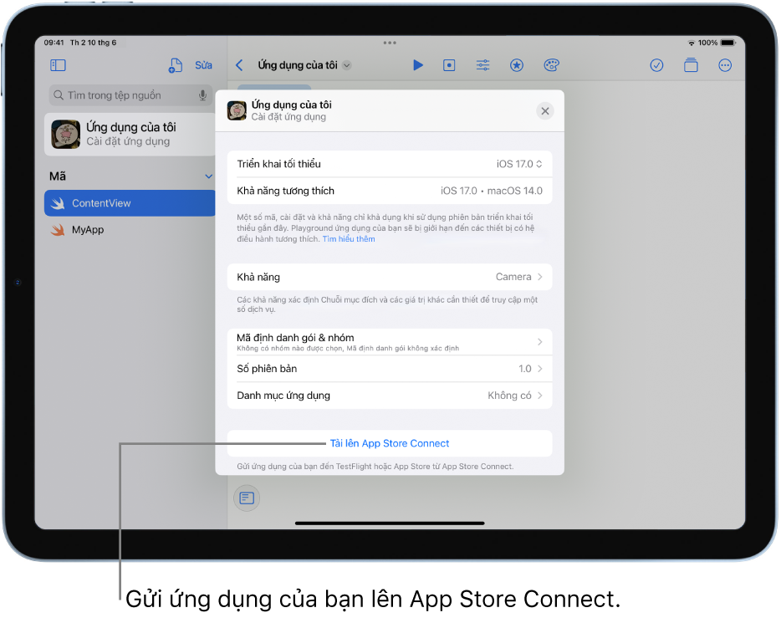The width and height of the screenshot is (781, 618).
Task: Close the app settings dialog
Action: (545, 111)
